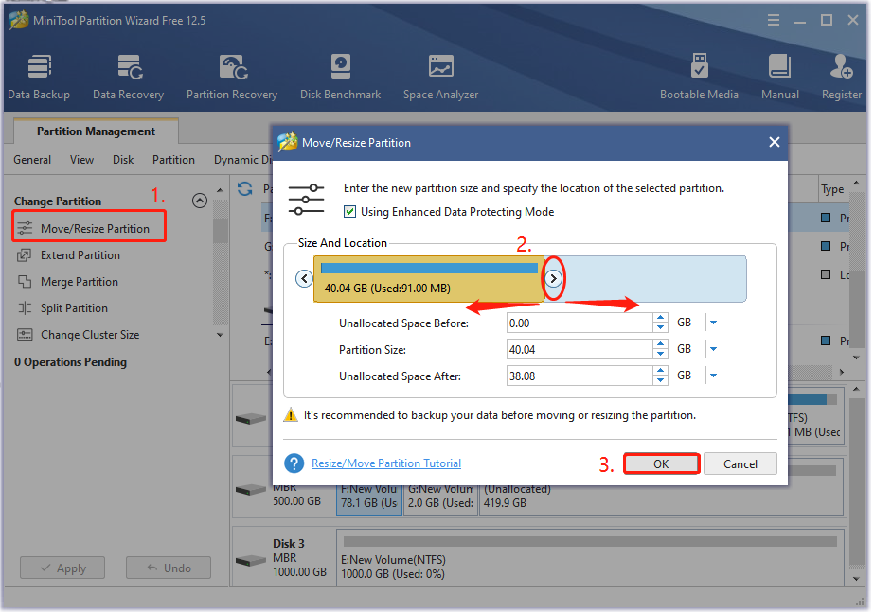Start the Disk Benchmark tool

[341, 77]
